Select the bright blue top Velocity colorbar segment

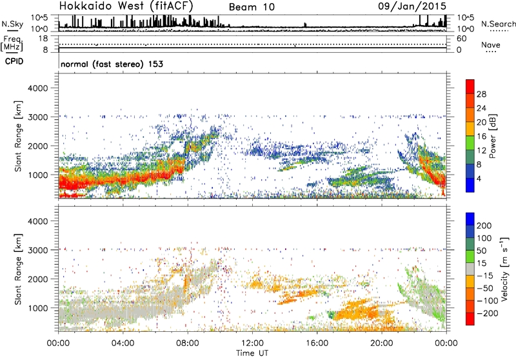(x=470, y=219)
